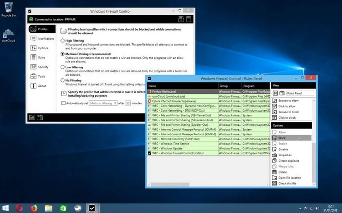Open the Security section in sidebar

click(42, 67)
